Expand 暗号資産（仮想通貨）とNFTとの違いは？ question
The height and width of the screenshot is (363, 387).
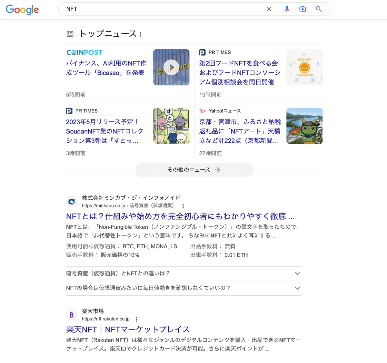(x=184, y=273)
